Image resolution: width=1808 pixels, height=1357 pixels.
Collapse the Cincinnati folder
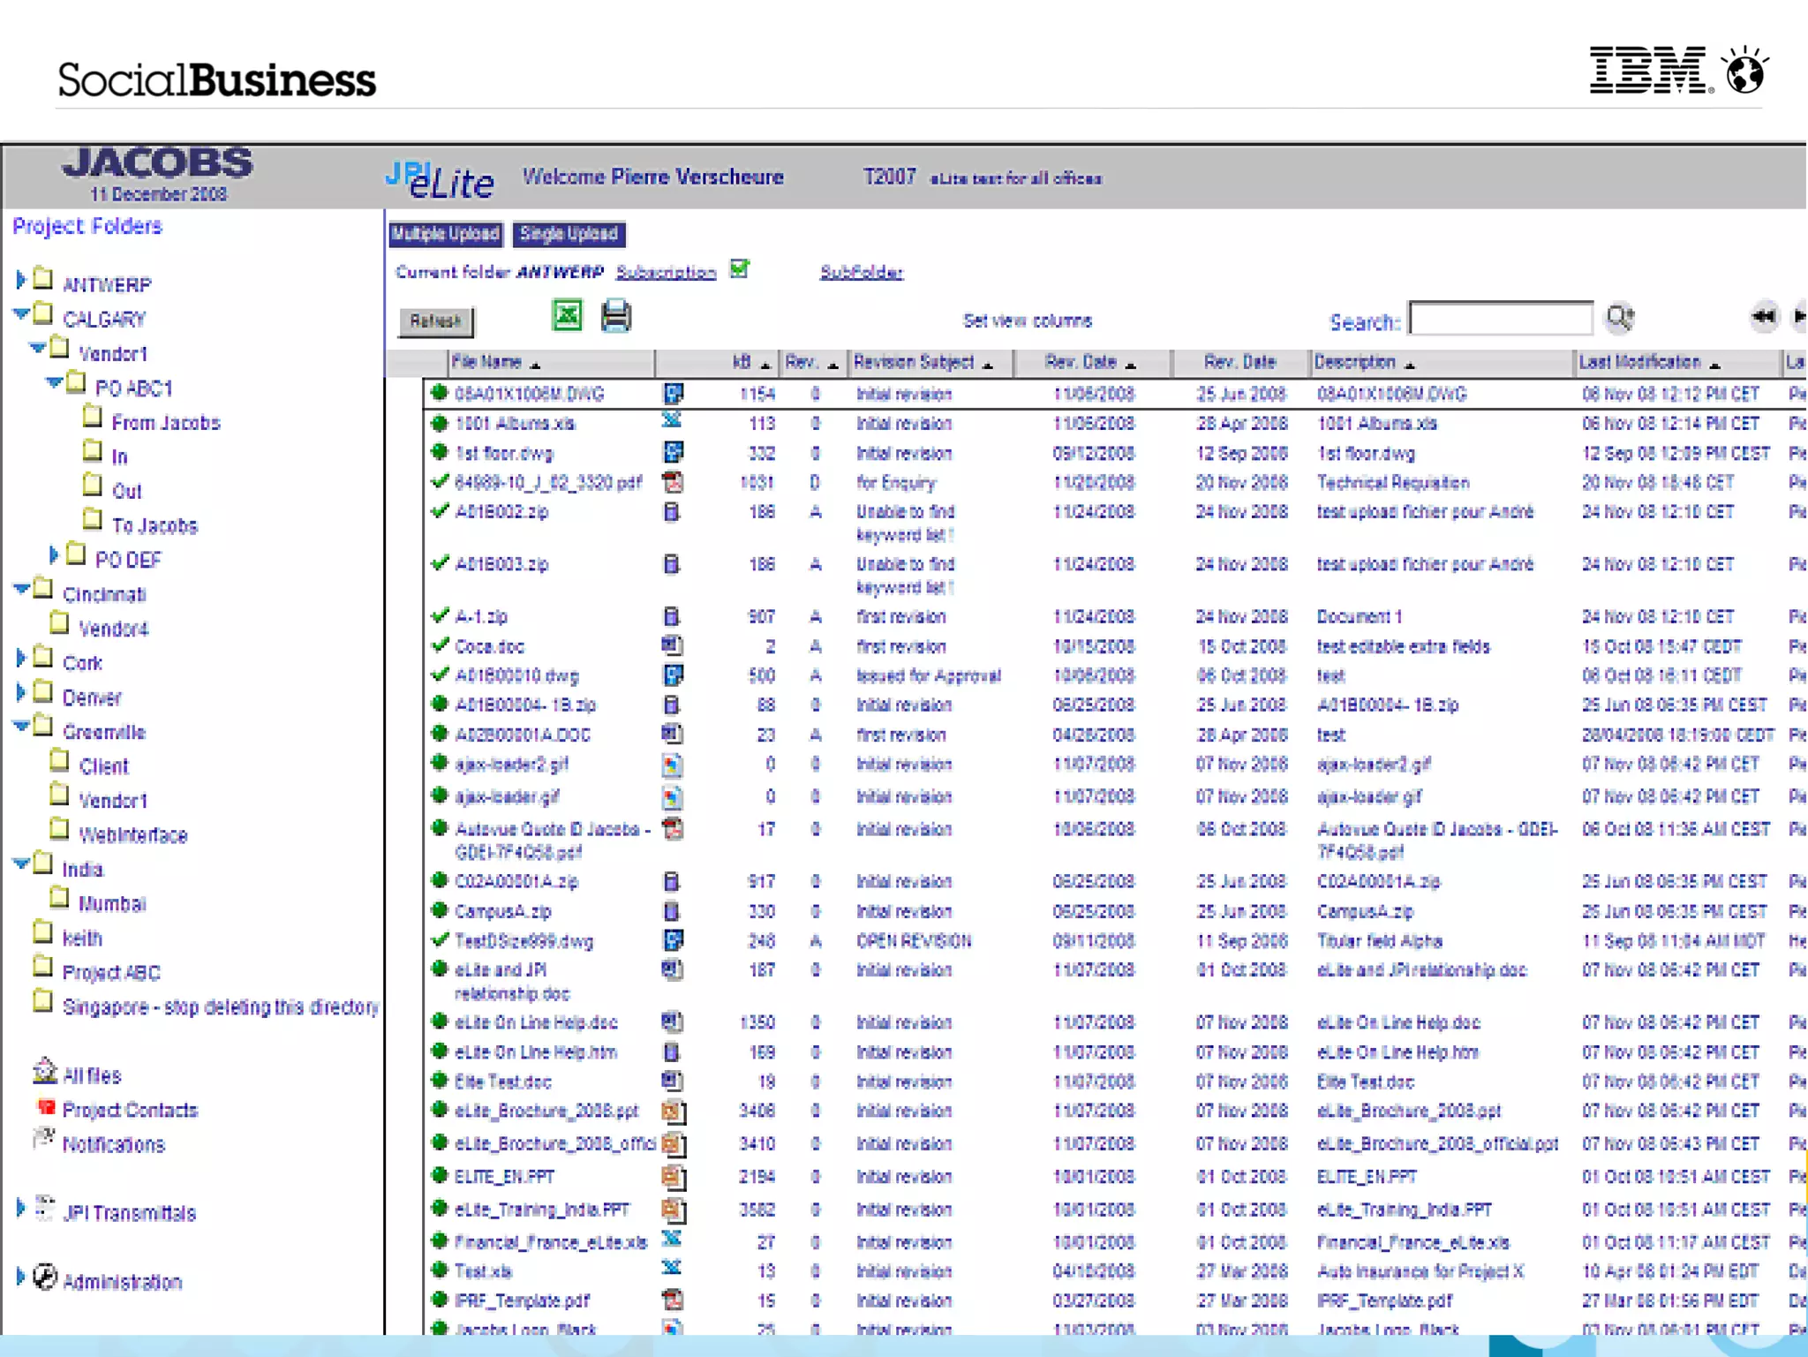[21, 589]
